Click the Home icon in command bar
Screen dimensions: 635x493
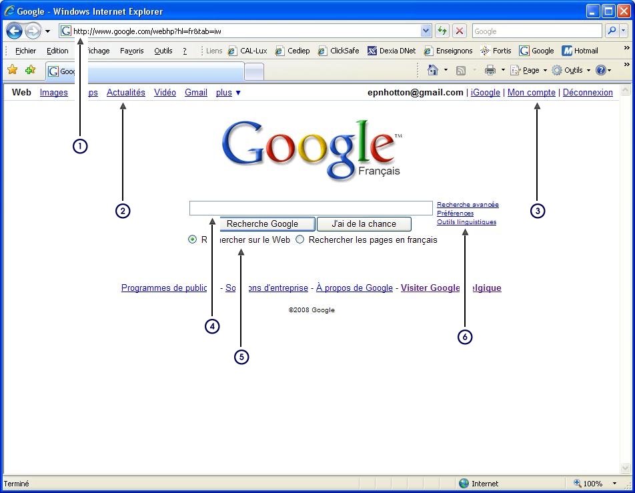[x=433, y=70]
